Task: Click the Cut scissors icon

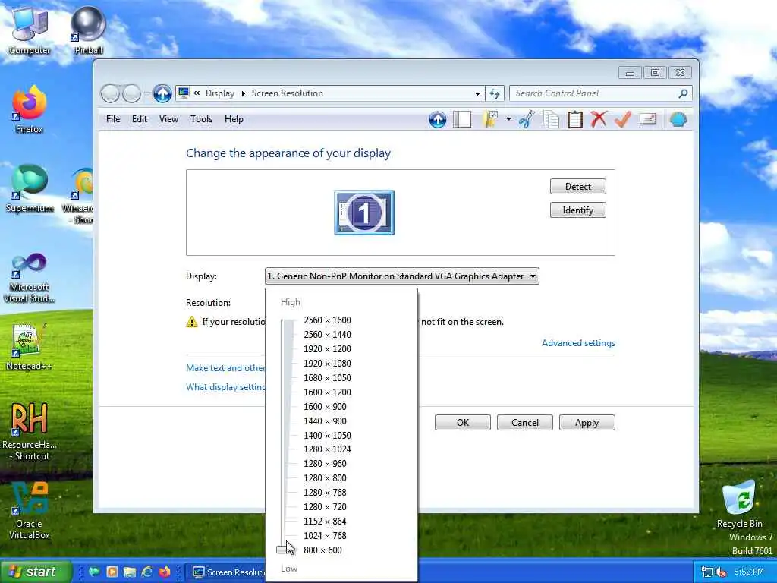Action: pos(527,119)
